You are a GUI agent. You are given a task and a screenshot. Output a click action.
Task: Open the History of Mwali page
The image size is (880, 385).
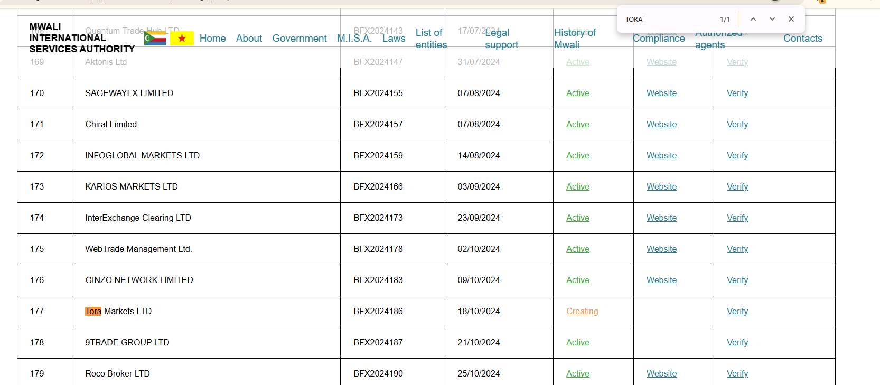575,39
